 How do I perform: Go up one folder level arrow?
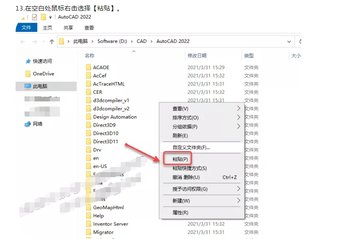tap(52, 41)
